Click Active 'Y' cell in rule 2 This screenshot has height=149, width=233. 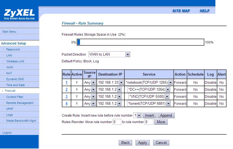pyautogui.click(x=77, y=89)
